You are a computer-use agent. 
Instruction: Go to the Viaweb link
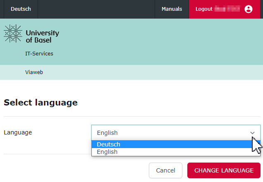pyautogui.click(x=34, y=72)
